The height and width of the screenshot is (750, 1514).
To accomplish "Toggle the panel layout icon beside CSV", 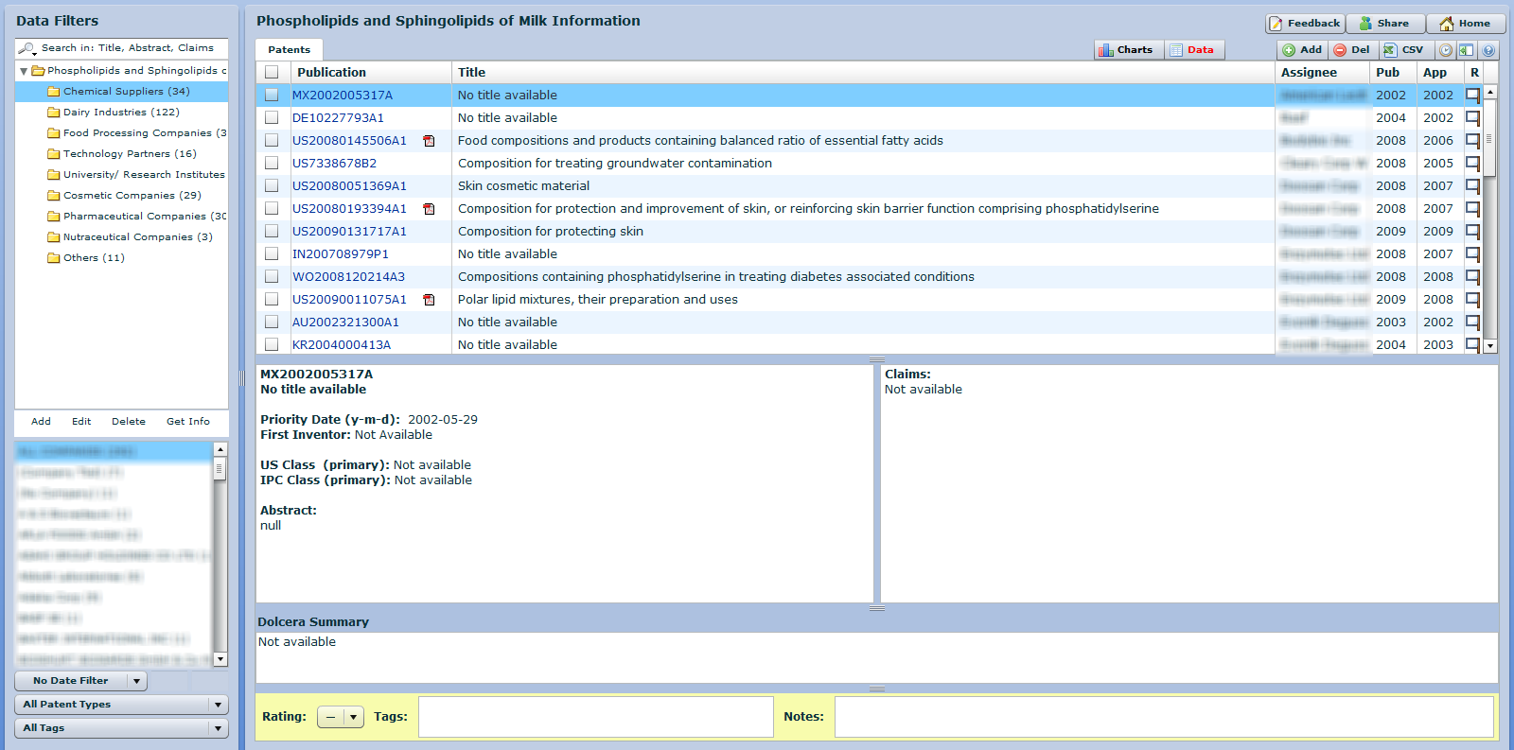I will 1466,50.
